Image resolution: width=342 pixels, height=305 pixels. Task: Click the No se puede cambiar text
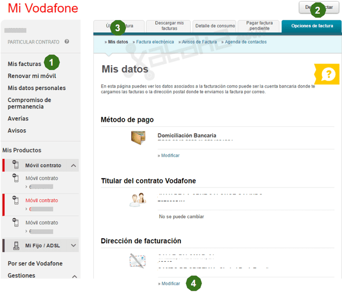[x=182, y=217]
